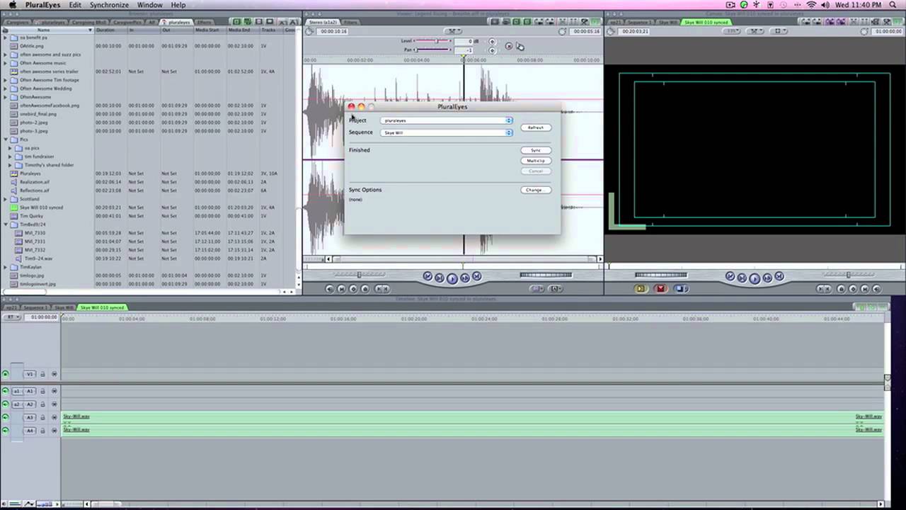
Task: Switch to Filters tab in Viewer
Action: (x=350, y=22)
